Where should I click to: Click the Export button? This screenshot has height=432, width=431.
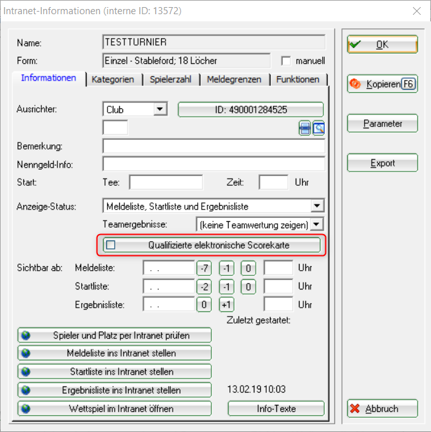point(382,163)
